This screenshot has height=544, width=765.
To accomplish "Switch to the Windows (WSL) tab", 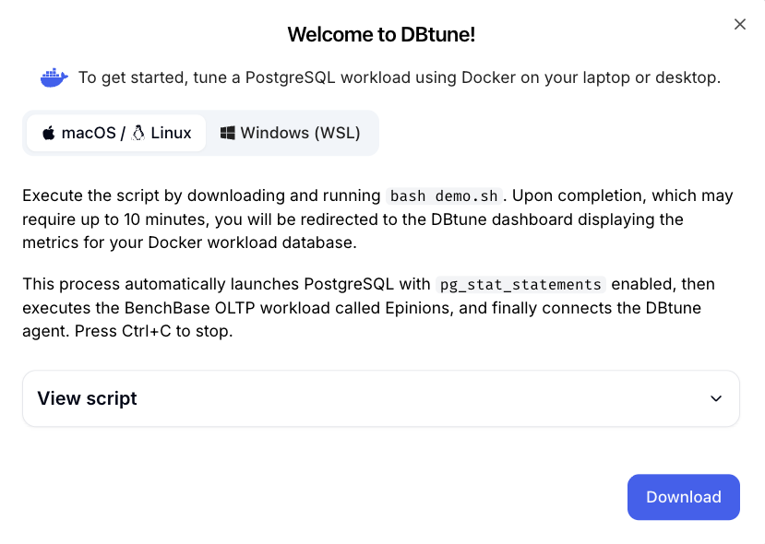I will click(x=291, y=133).
